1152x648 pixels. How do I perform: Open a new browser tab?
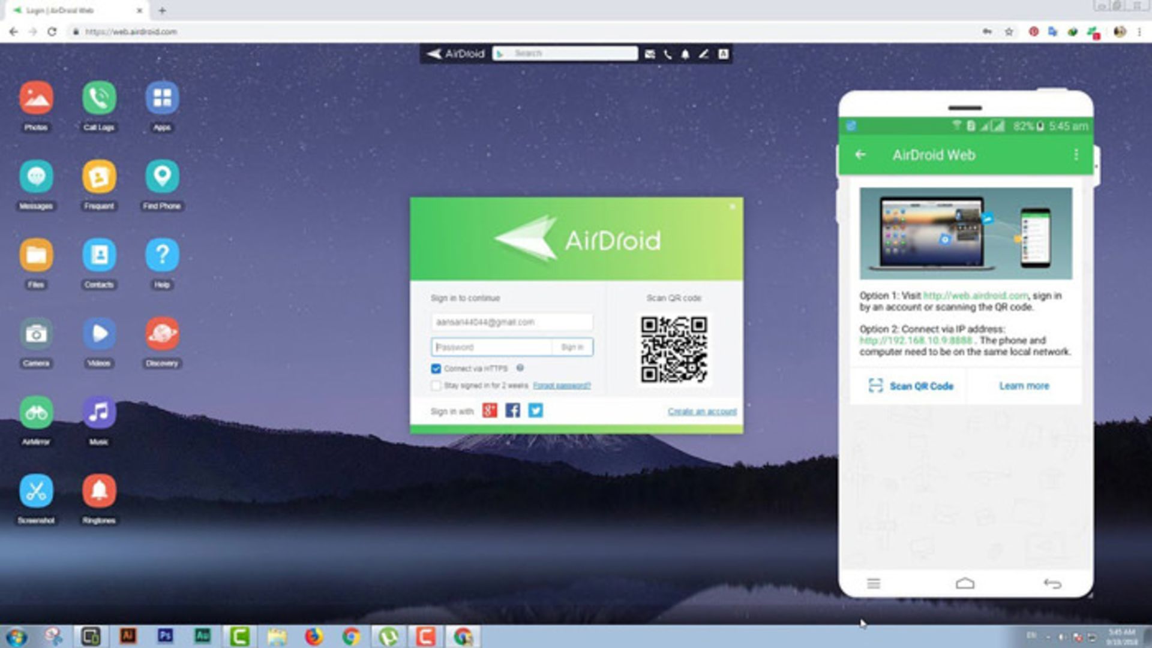[x=162, y=10]
